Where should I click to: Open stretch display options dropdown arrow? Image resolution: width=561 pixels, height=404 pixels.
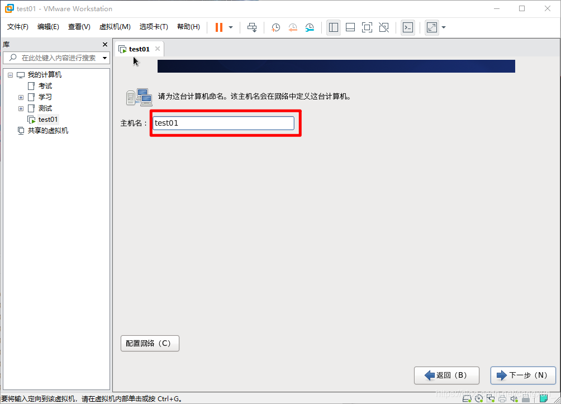point(444,27)
